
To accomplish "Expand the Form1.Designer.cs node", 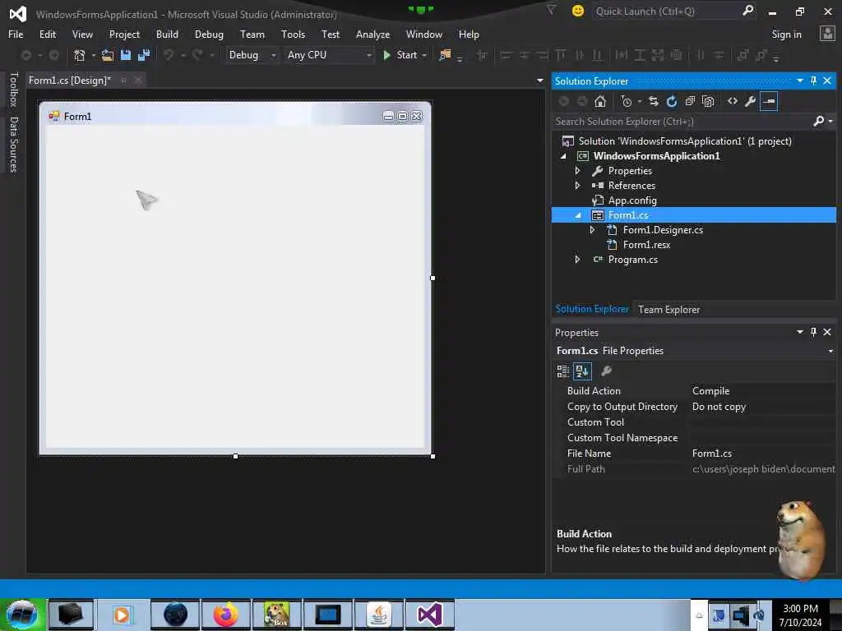I will [x=592, y=230].
